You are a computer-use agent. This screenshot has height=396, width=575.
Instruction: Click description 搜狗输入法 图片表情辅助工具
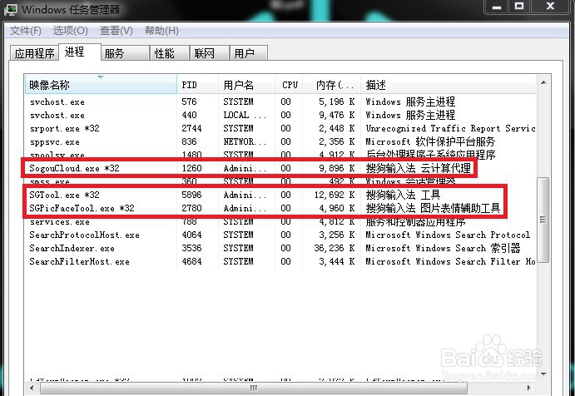click(433, 208)
